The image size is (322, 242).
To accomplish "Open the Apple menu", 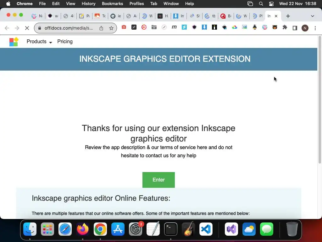I will (8, 4).
